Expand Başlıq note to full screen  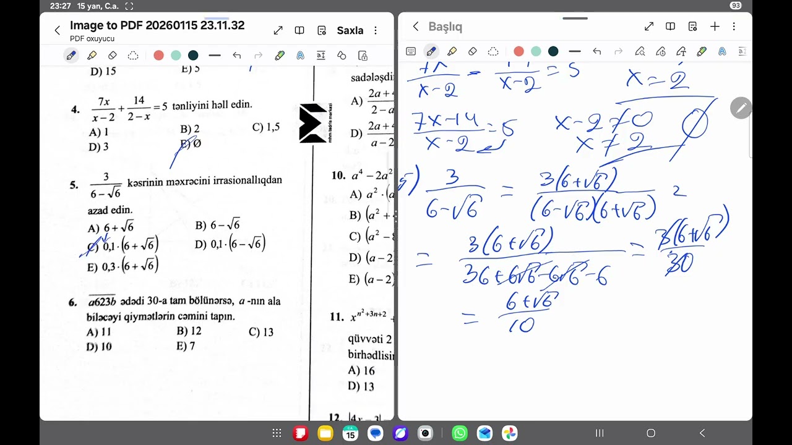[649, 27]
